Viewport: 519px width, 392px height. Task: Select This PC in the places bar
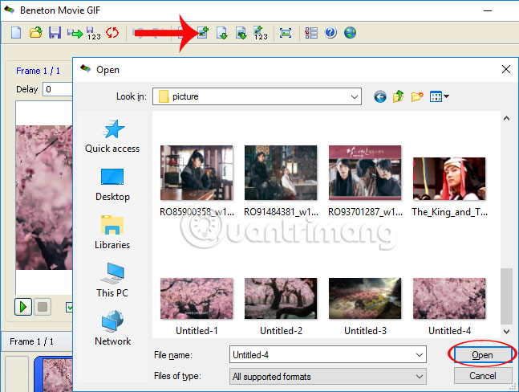(x=112, y=280)
